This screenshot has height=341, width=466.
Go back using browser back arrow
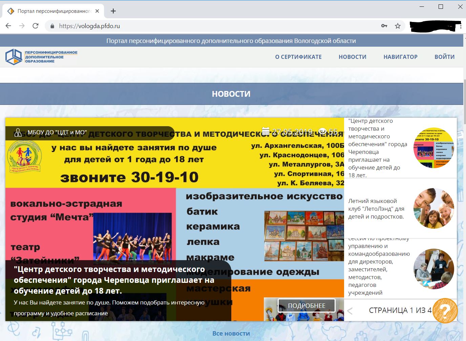(x=8, y=26)
